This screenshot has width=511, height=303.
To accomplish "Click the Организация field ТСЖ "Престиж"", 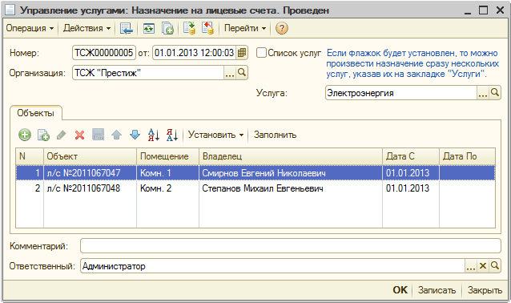I will pos(148,73).
